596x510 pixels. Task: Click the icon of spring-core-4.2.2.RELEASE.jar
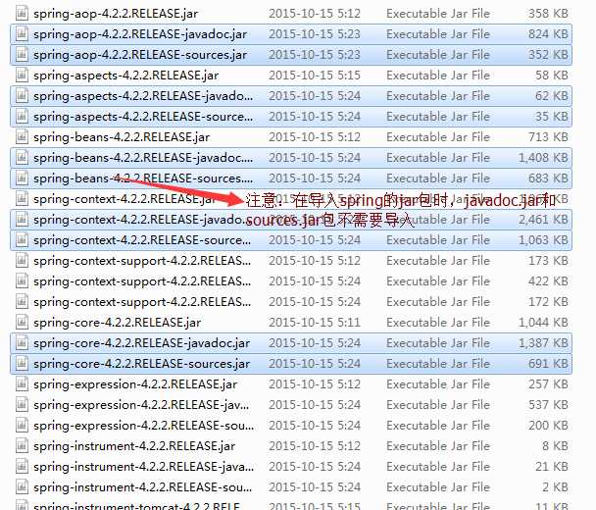click(22, 323)
